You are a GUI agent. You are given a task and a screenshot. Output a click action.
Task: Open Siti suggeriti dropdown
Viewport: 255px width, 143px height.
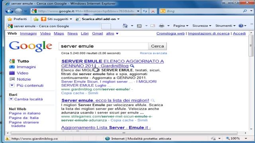coord(57,19)
